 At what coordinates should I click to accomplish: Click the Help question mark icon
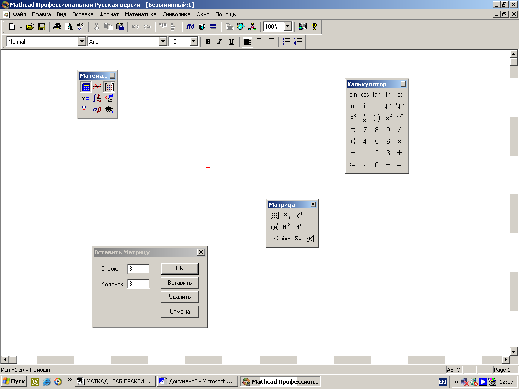coord(314,27)
